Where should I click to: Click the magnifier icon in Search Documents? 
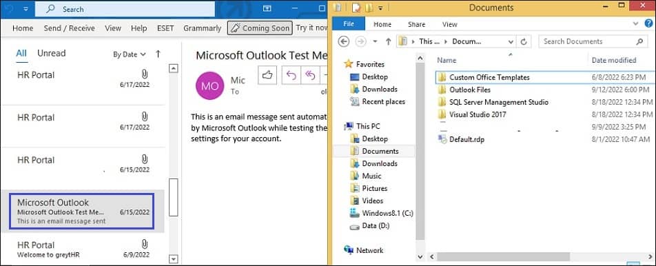coord(639,41)
